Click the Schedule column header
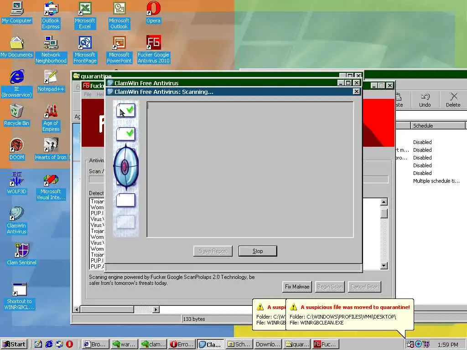 438,126
